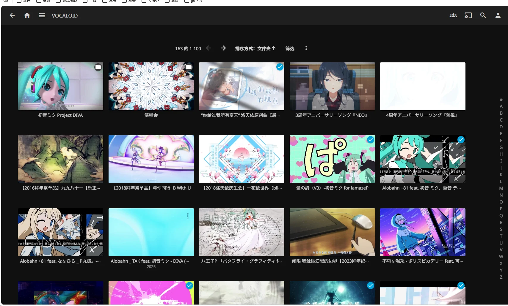Jump to letter D in alphabet picker
Image resolution: width=508 pixels, height=306 pixels.
(501, 127)
